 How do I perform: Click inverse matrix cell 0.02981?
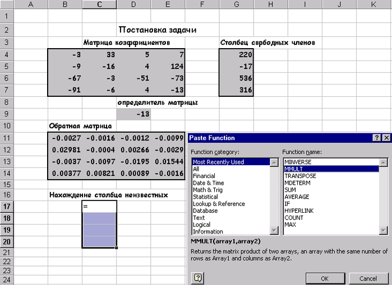(x=65, y=149)
